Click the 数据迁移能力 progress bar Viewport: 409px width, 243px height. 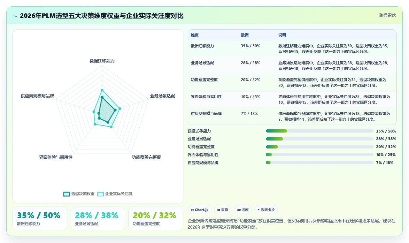[x=320, y=131]
